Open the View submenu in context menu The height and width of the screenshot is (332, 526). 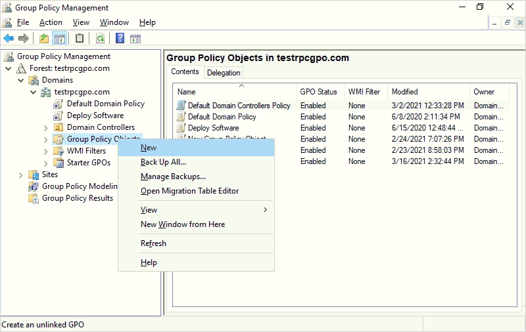149,210
